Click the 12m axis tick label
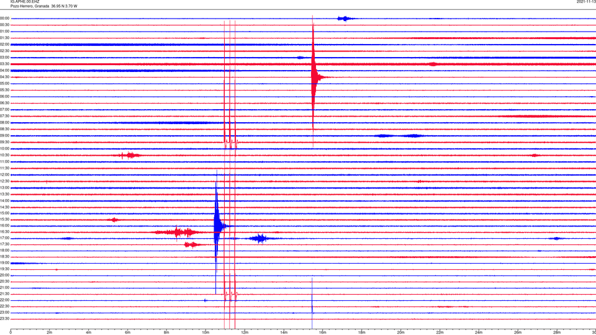The width and height of the screenshot is (596, 335). [x=245, y=333]
